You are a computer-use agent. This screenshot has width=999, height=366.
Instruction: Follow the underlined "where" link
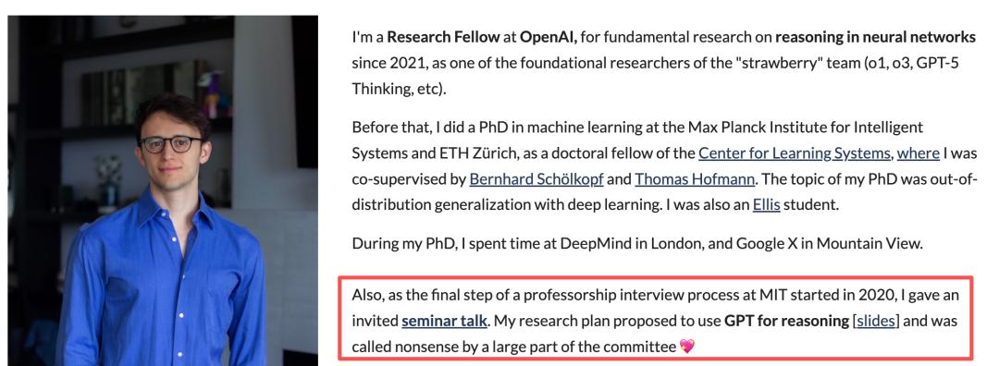pyautogui.click(x=919, y=153)
